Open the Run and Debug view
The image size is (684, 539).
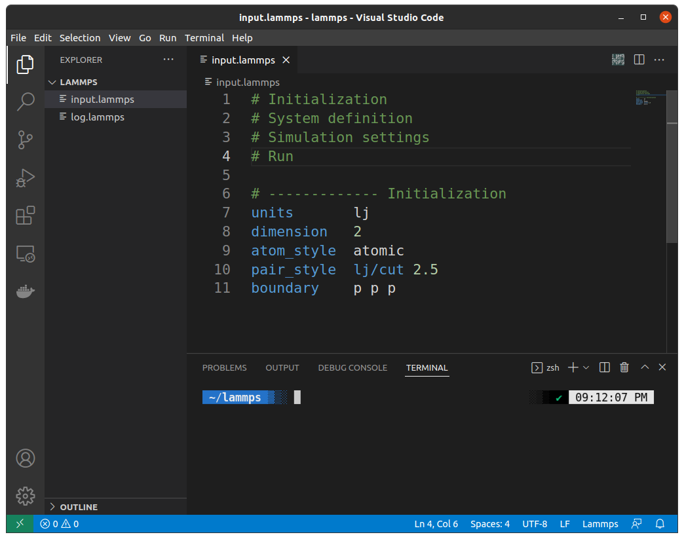click(25, 177)
